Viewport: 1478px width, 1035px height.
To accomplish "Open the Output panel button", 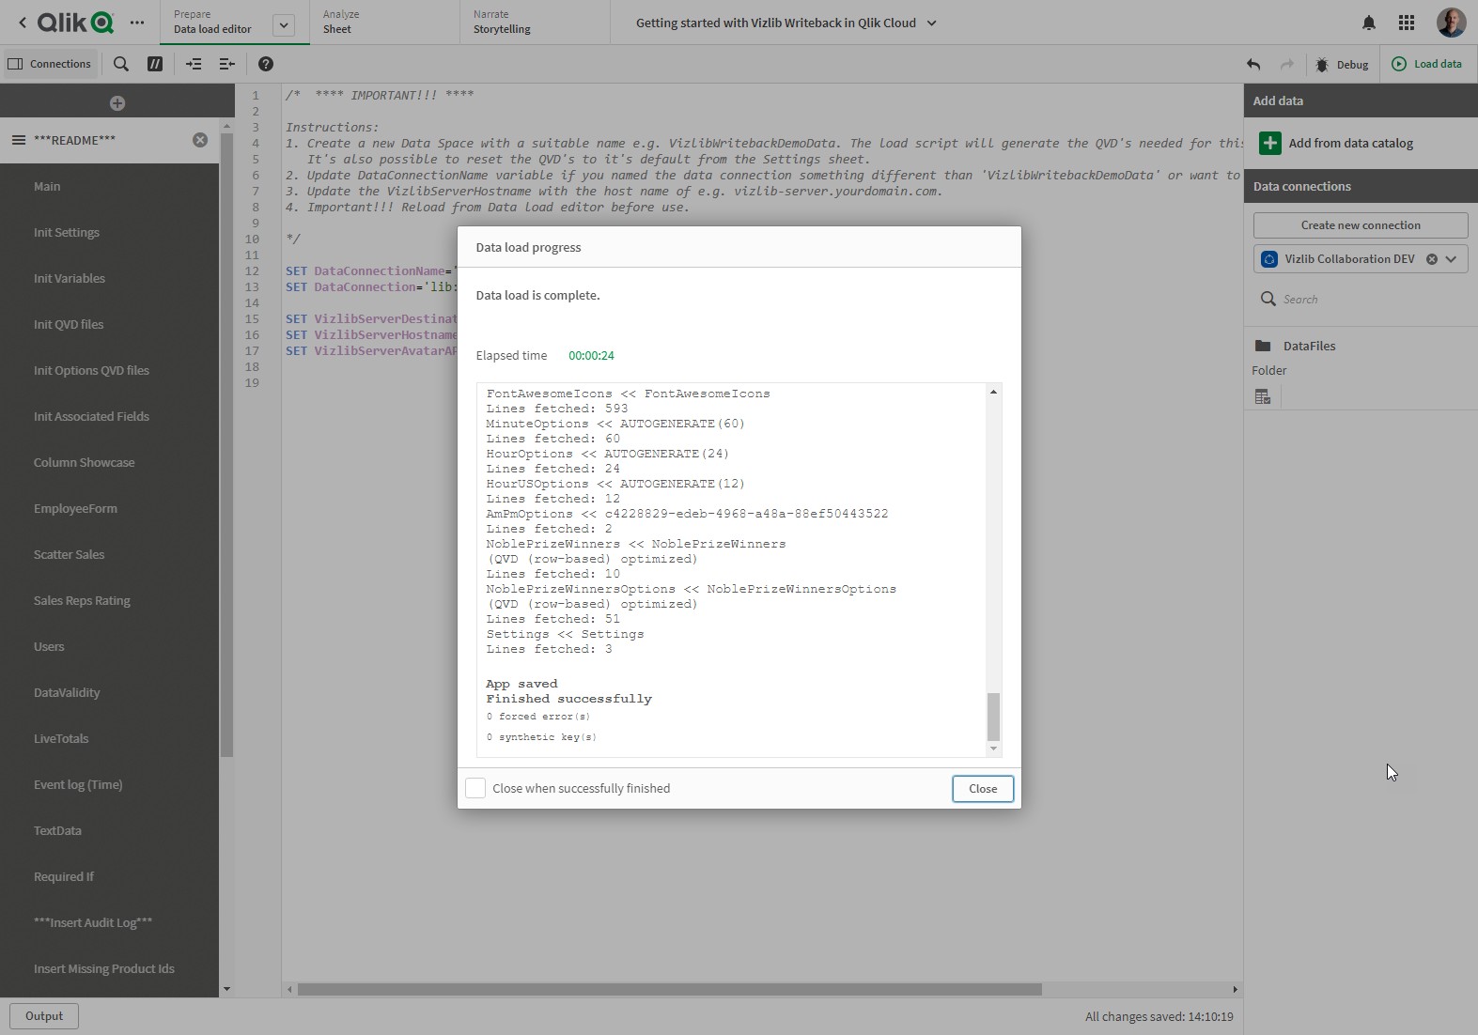I will tap(44, 1016).
